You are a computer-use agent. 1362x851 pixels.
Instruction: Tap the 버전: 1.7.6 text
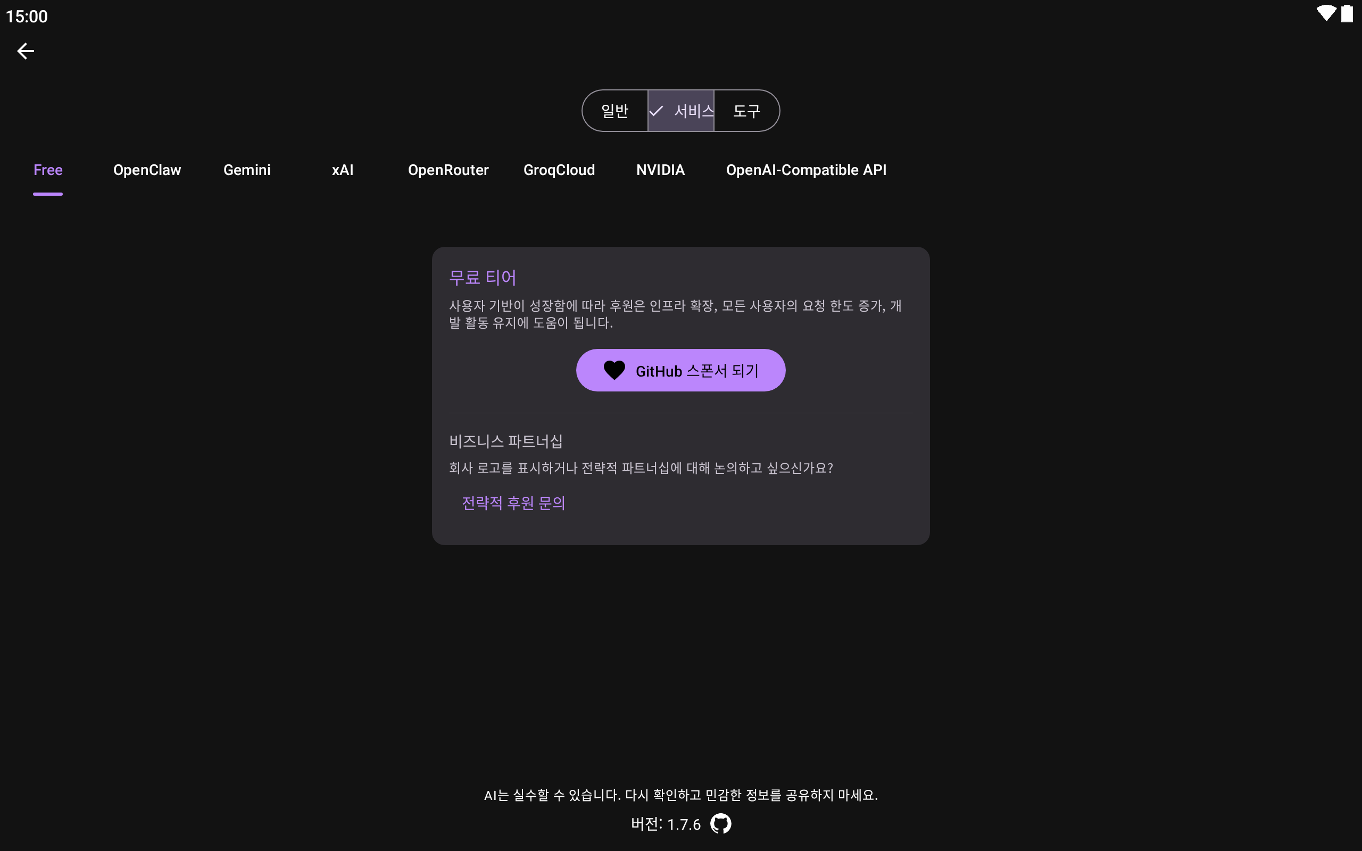pyautogui.click(x=666, y=824)
